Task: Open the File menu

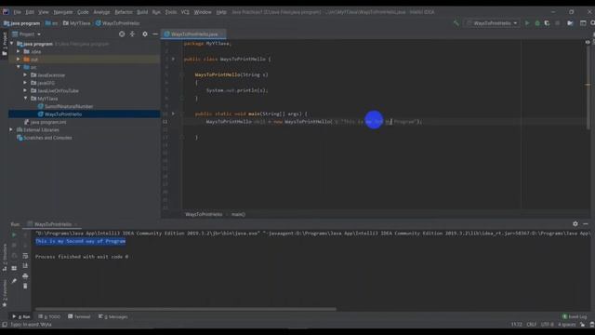Action: [18, 12]
